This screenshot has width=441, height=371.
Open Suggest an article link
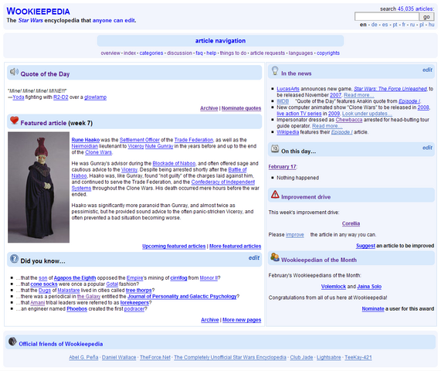[365, 246]
